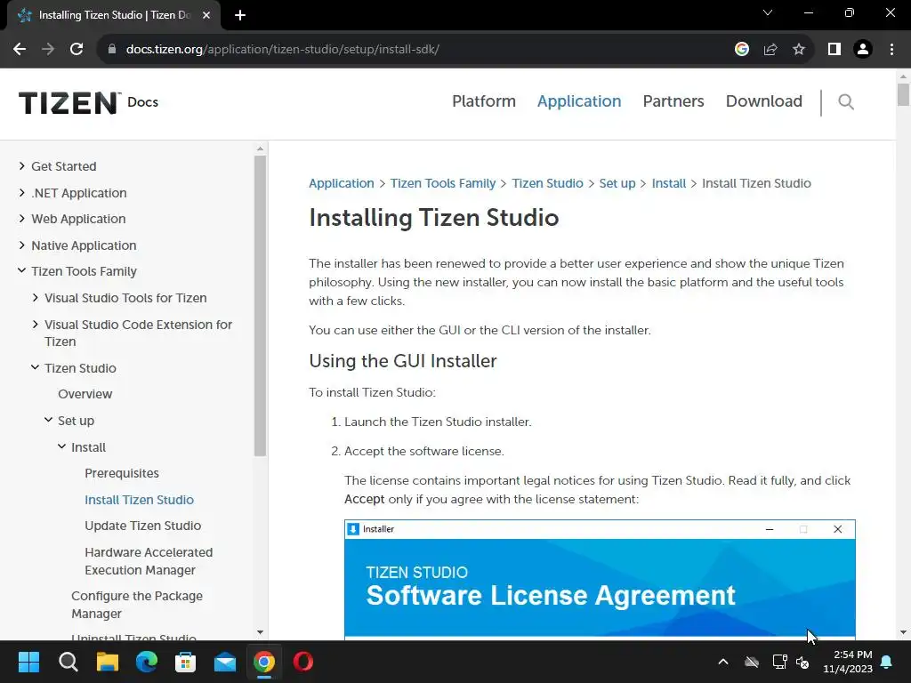Click the sidebar scrollbar down arrow
The width and height of the screenshot is (911, 683).
(260, 632)
